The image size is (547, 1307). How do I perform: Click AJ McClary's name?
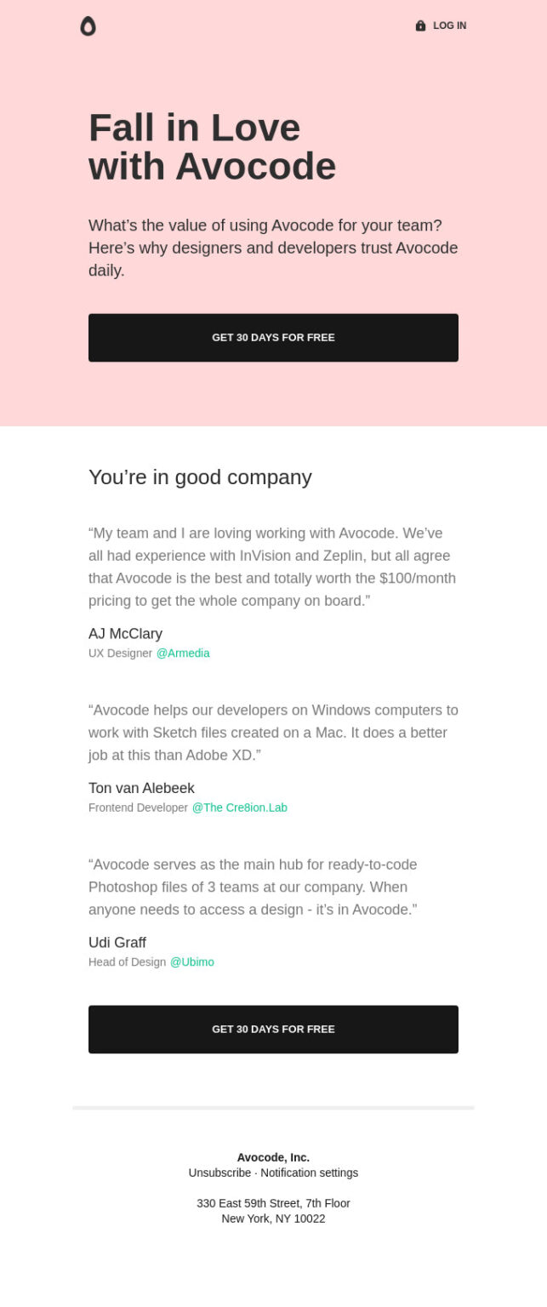point(125,633)
